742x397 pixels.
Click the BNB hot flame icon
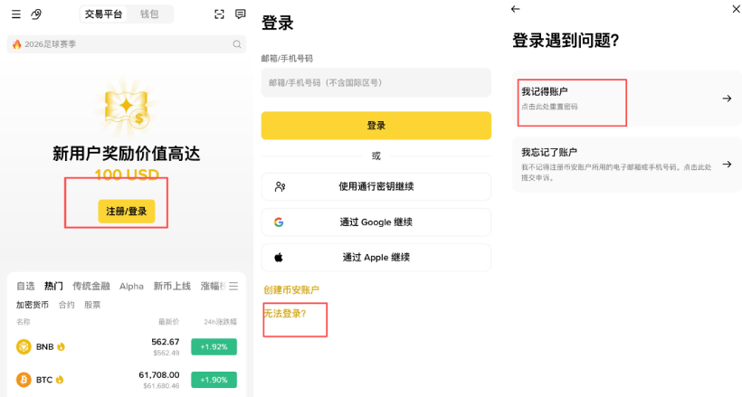pos(61,347)
